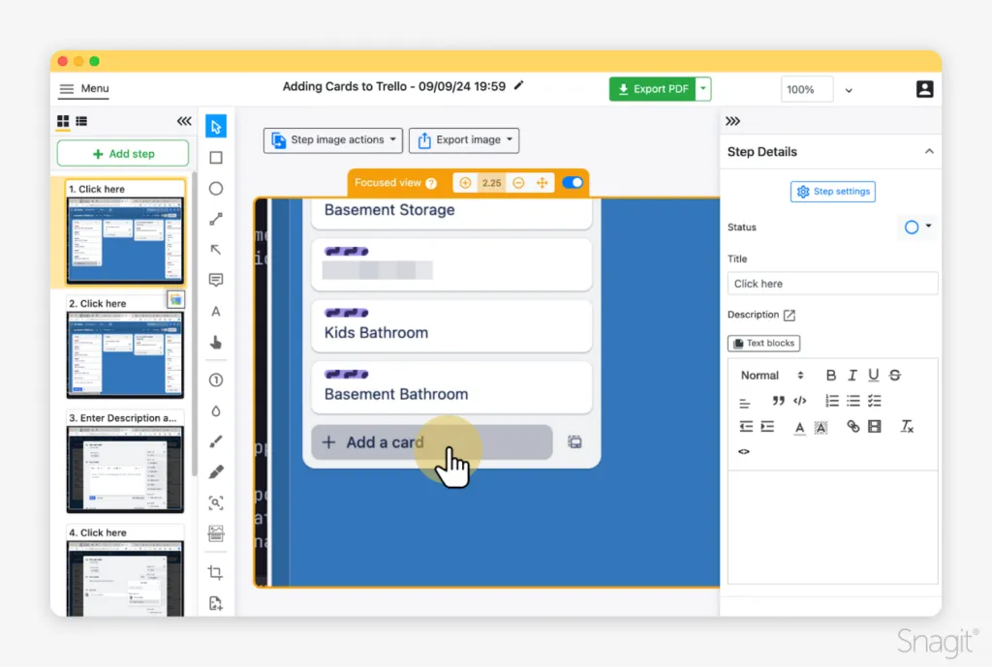Toggle bulleted list formatting
Image resolution: width=992 pixels, height=667 pixels.
pos(852,401)
